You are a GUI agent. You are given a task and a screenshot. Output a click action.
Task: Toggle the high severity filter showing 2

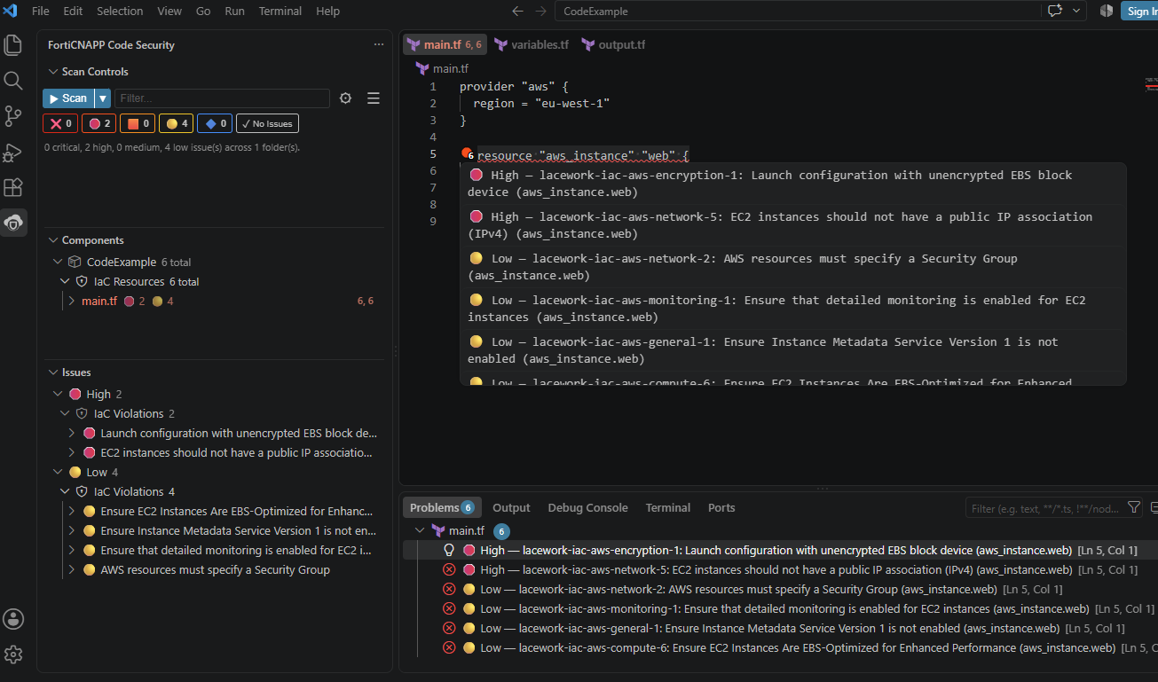coord(99,123)
